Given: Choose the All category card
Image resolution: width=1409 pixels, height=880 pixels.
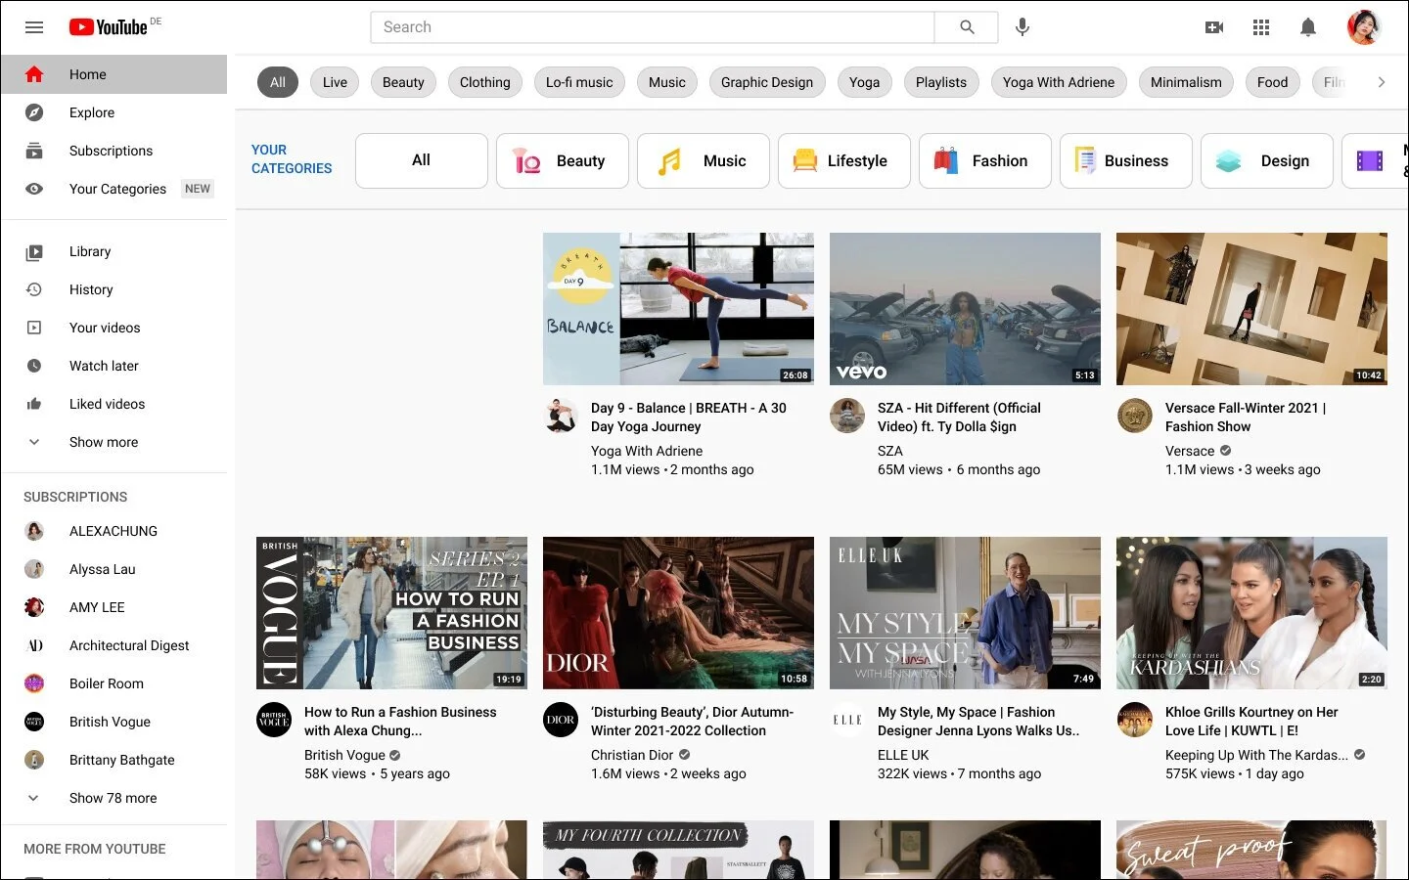Looking at the screenshot, I should click(422, 160).
